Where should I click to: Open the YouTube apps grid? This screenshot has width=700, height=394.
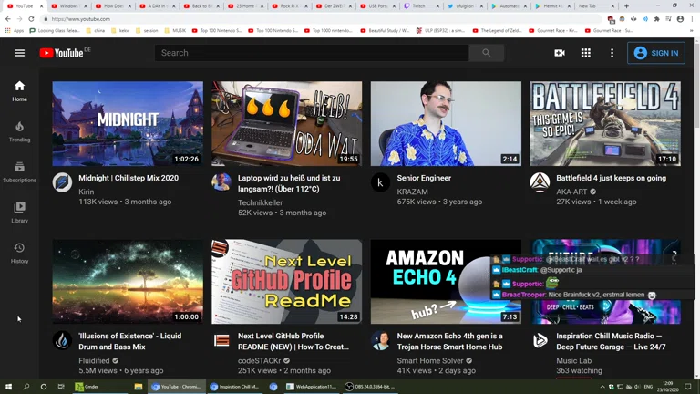[586, 53]
